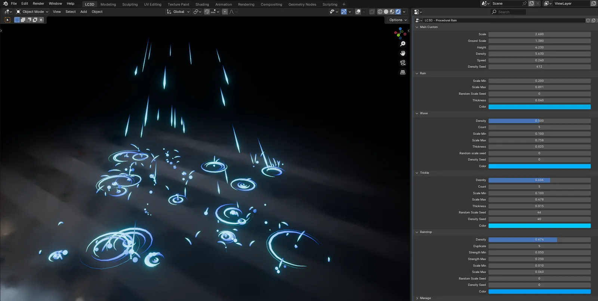Click the Blender logo icon
The height and width of the screenshot is (301, 598).
click(x=5, y=4)
